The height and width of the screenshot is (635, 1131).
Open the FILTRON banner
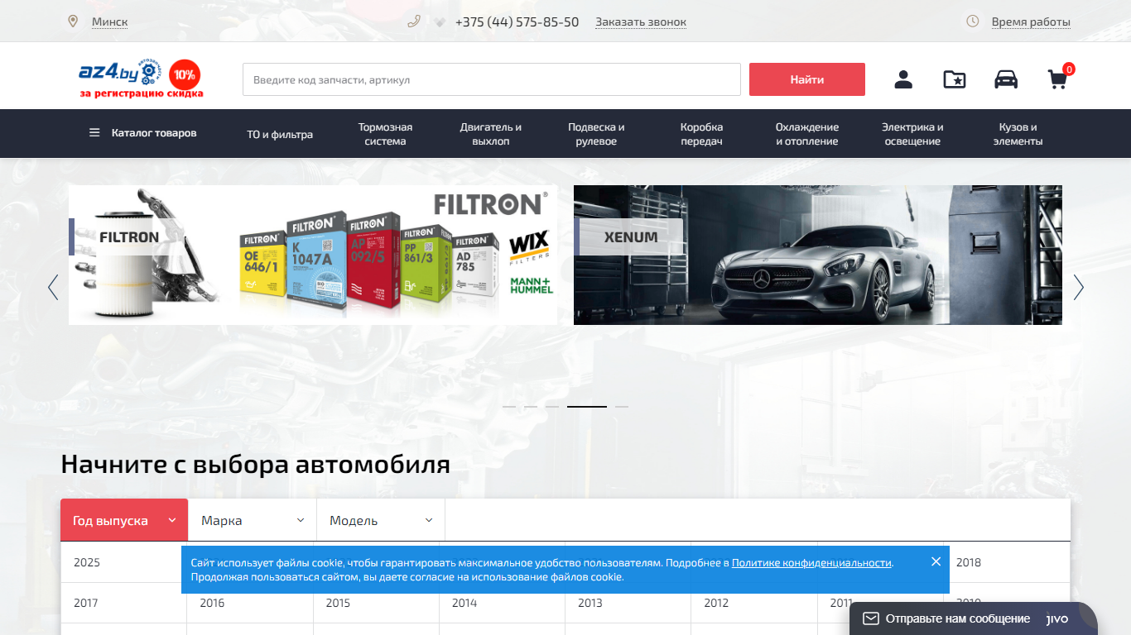tap(313, 255)
